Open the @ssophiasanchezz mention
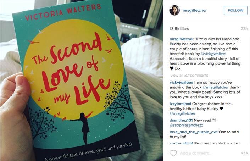250x161 pixels. pos(187,125)
